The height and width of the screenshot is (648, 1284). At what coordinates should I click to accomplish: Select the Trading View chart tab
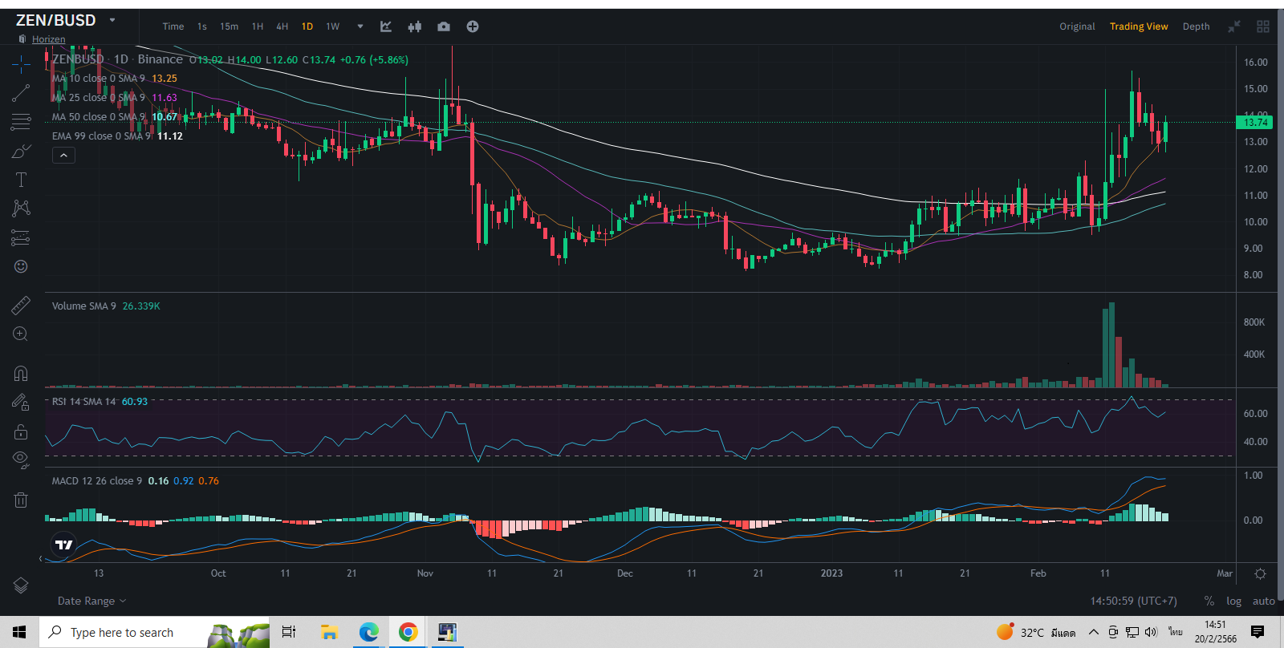[x=1139, y=26]
